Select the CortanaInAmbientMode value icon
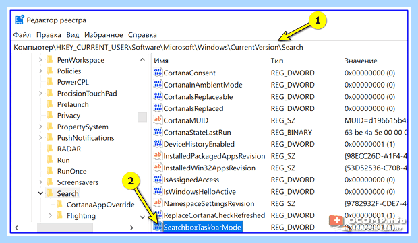Viewport: 418px width, 243px height. coord(158,84)
